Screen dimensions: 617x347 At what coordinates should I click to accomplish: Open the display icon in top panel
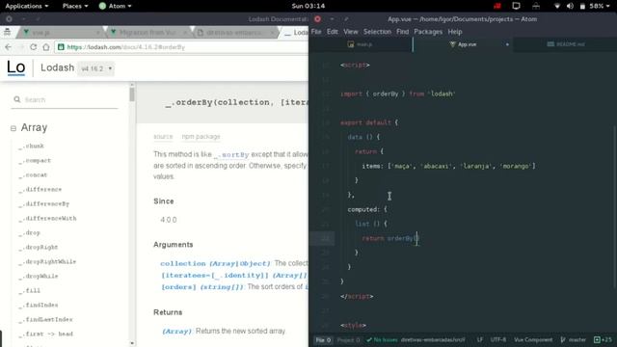pyautogui.click(x=516, y=6)
